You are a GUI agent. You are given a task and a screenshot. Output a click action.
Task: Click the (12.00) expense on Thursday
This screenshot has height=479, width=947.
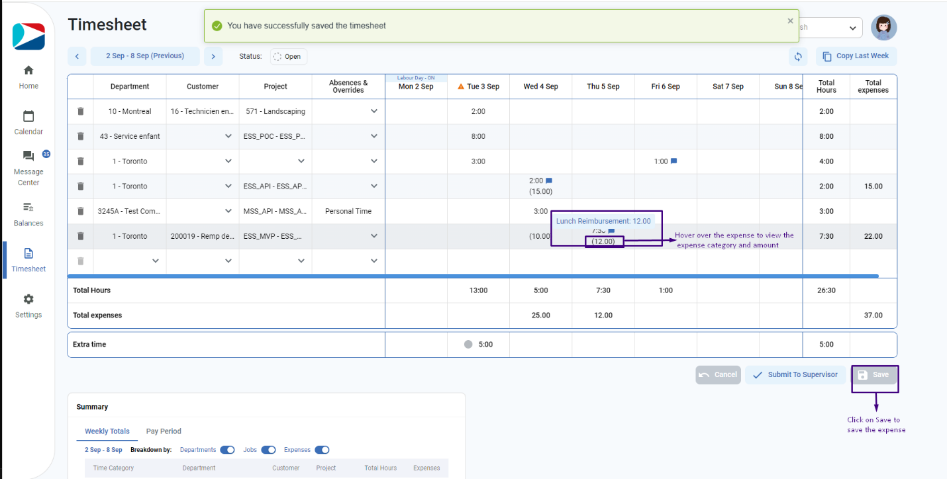pyautogui.click(x=603, y=241)
